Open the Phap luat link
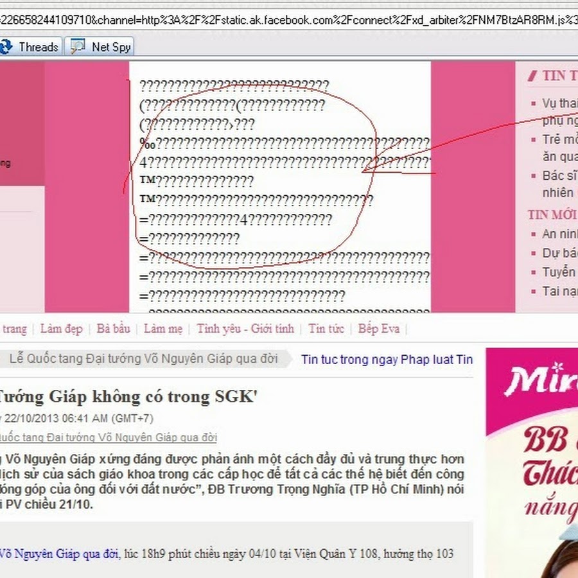This screenshot has width=578, height=578. [x=427, y=360]
